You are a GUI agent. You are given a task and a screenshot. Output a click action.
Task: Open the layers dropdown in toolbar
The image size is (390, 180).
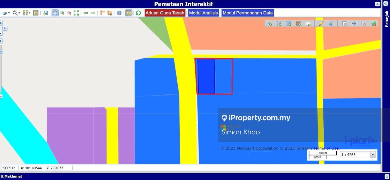pyautogui.click(x=6, y=13)
